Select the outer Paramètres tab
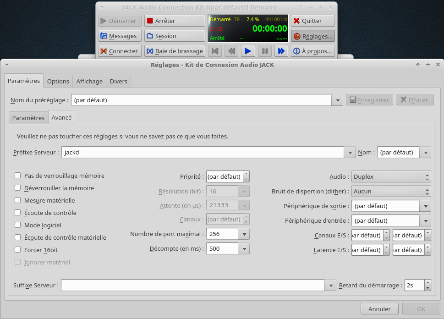444x319 pixels. click(x=24, y=81)
